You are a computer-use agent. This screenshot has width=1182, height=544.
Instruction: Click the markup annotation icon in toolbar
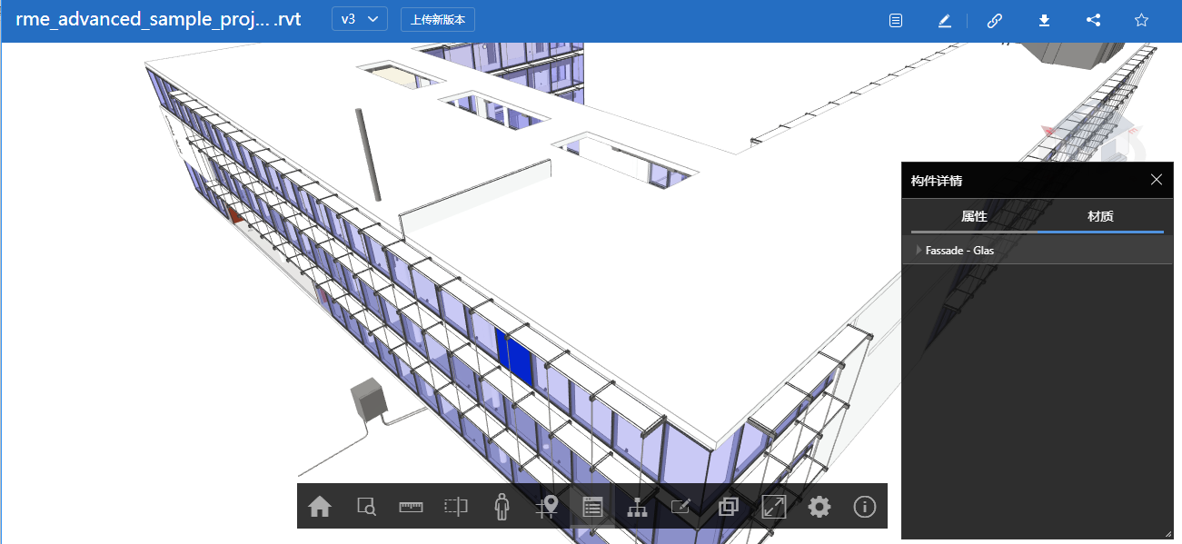pyautogui.click(x=681, y=507)
